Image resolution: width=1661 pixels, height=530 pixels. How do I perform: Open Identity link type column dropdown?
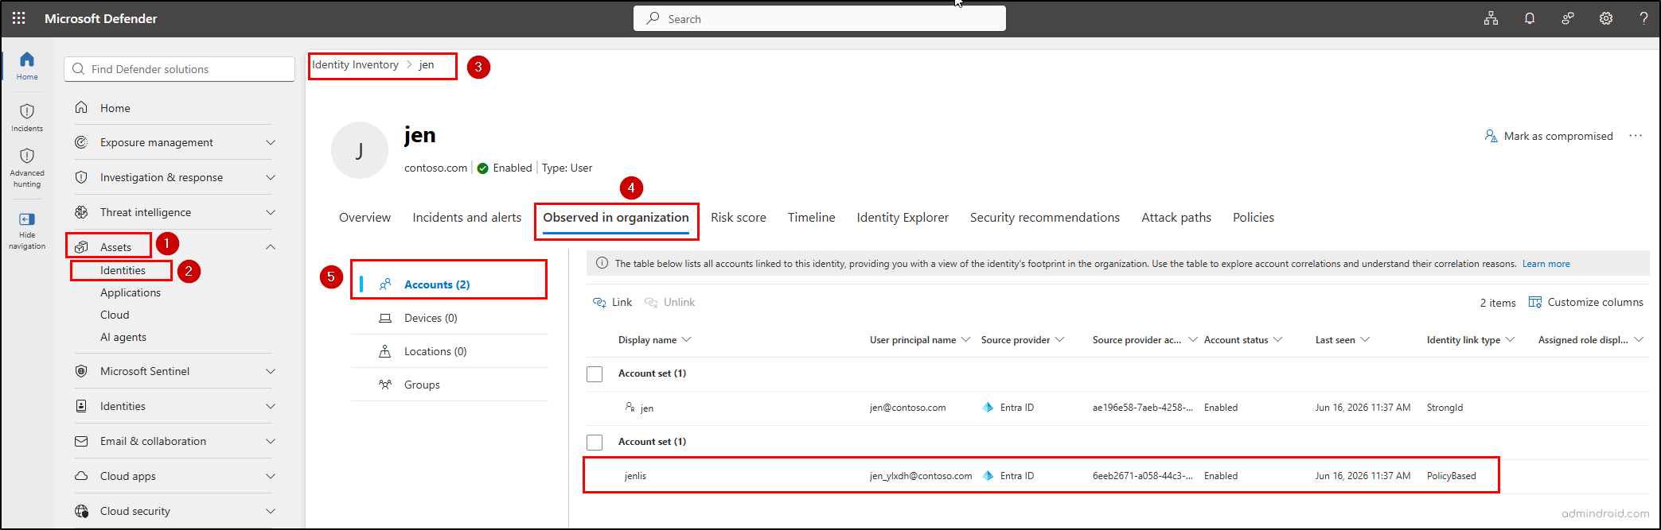1511,340
